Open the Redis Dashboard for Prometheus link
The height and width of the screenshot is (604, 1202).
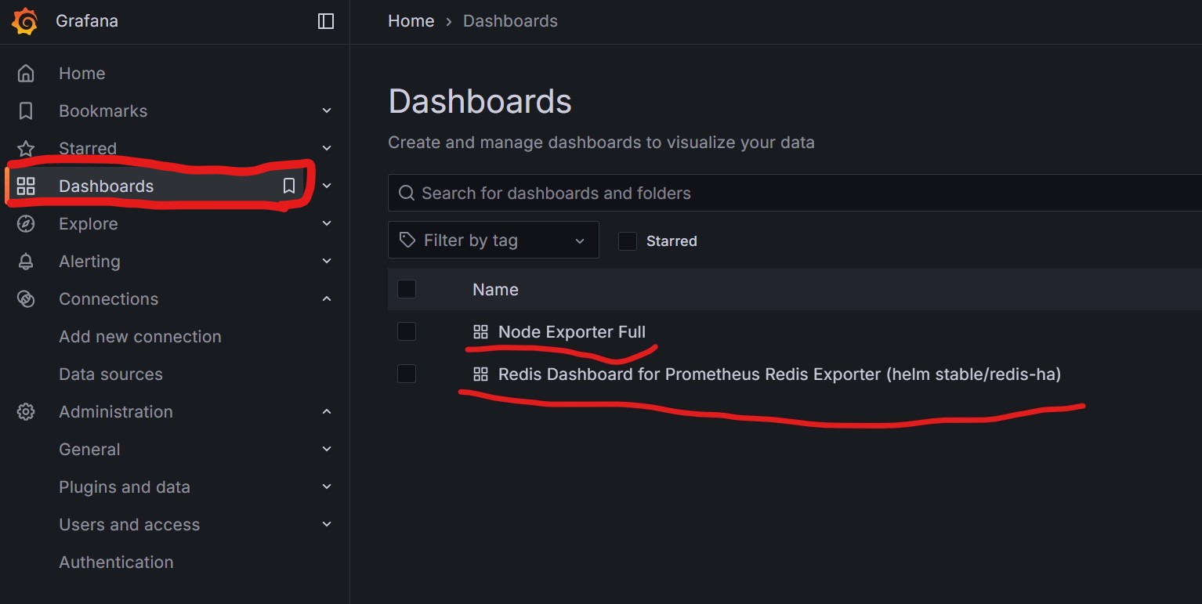tap(779, 374)
